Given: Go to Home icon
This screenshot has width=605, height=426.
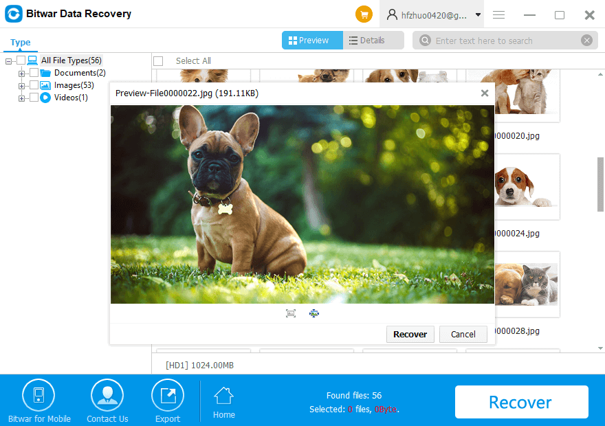Looking at the screenshot, I should 224,396.
